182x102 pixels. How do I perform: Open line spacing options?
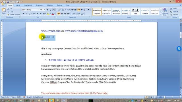point(73,14)
